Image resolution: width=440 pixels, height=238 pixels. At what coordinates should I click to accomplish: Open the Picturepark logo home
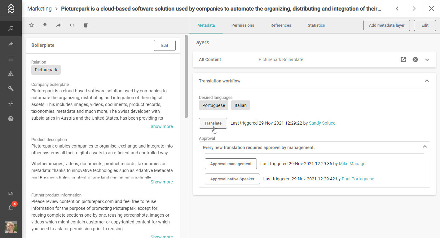tap(11, 9)
